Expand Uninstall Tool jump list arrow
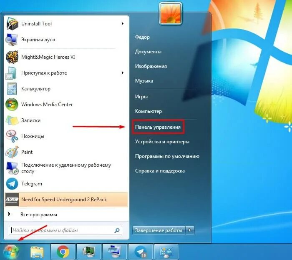Image resolution: width=292 pixels, height=260 pixels. pos(122,24)
